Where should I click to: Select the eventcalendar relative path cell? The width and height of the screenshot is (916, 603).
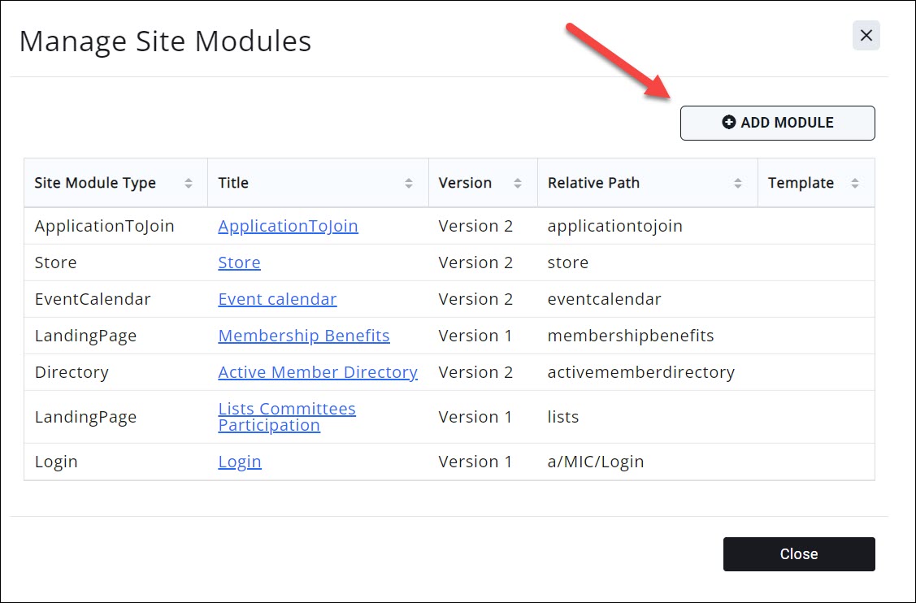pyautogui.click(x=604, y=299)
